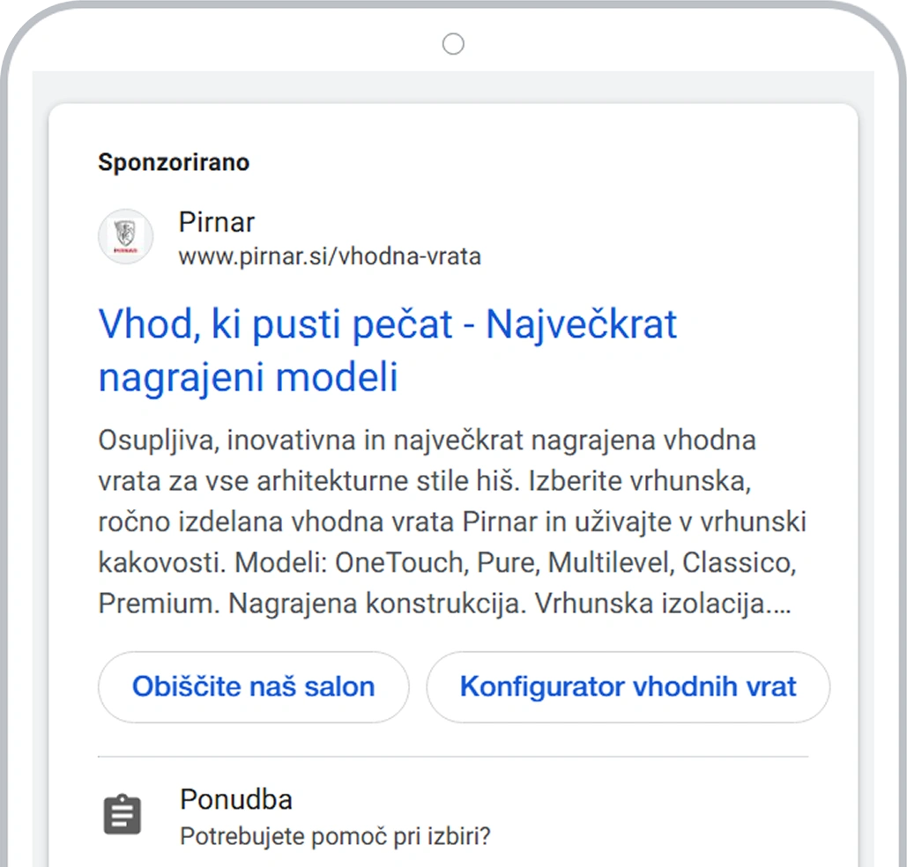Open the Ponudba lead form title
This screenshot has height=867, width=907.
coord(236,799)
